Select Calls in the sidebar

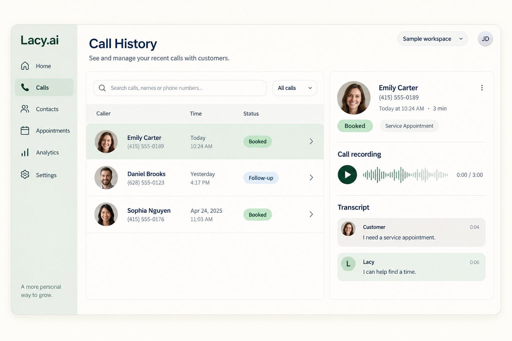click(44, 87)
